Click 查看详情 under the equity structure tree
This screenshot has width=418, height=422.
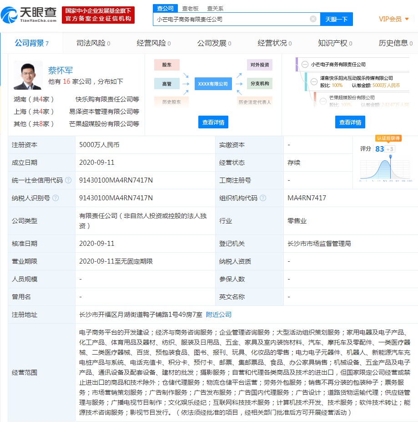coord(350,122)
